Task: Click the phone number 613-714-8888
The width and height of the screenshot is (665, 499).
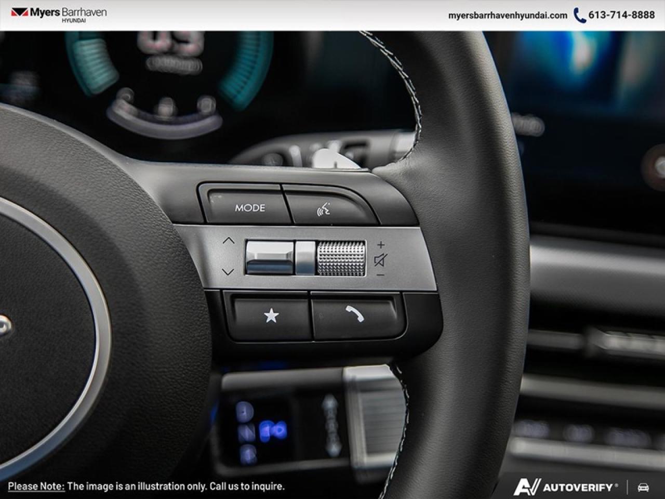Action: pyautogui.click(x=621, y=15)
